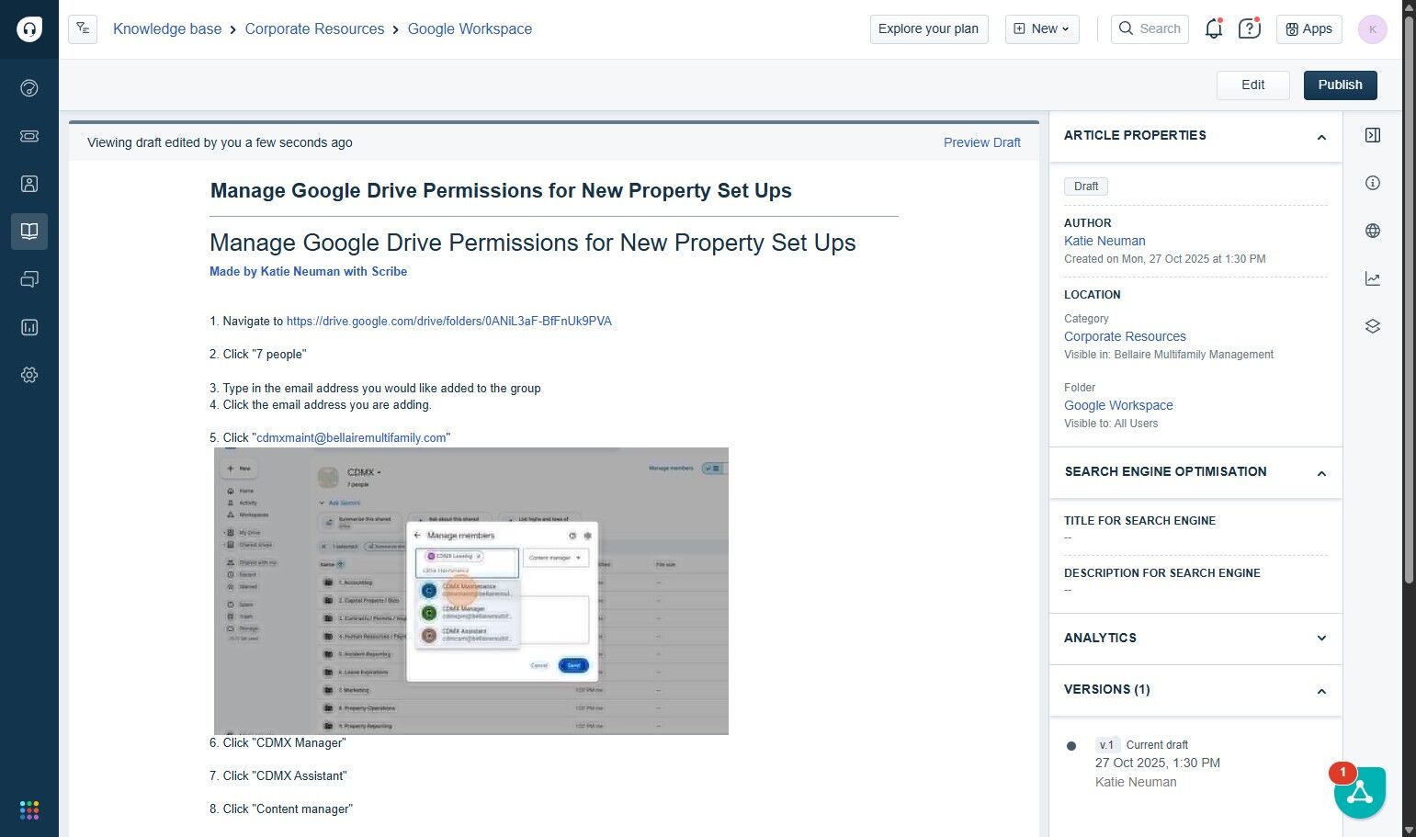This screenshot has height=837, width=1416.
Task: Open the languages globe icon
Action: pyautogui.click(x=1373, y=231)
